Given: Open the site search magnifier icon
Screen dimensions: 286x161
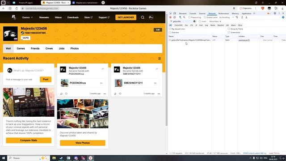Looking at the screenshot, I should click(x=143, y=17).
